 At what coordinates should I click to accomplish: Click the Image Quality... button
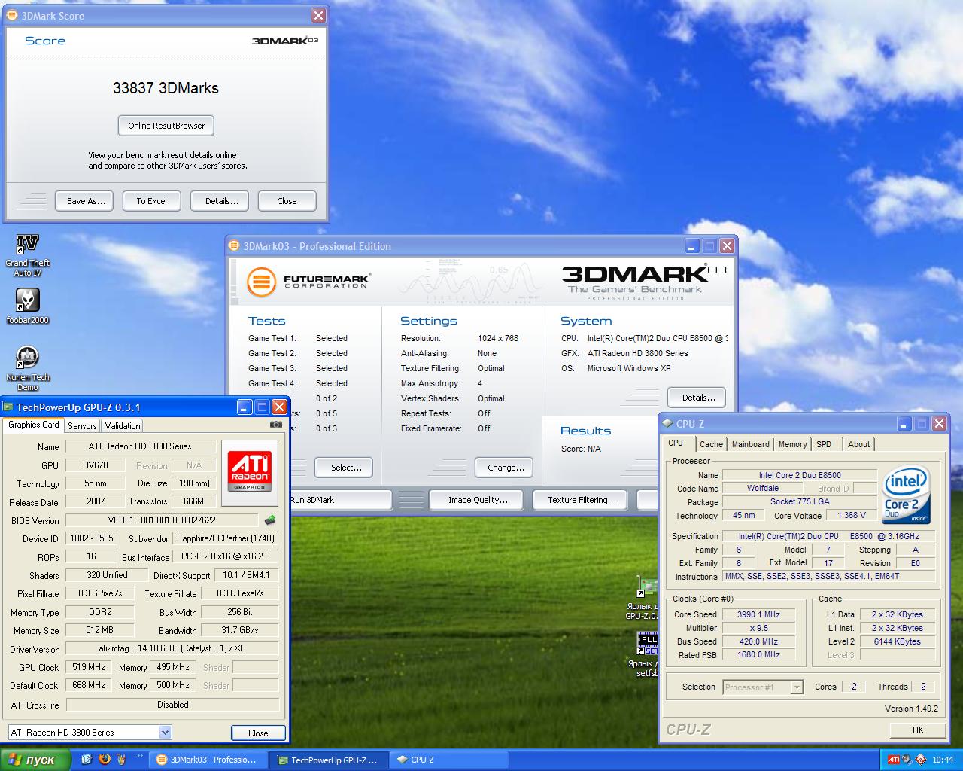click(478, 500)
